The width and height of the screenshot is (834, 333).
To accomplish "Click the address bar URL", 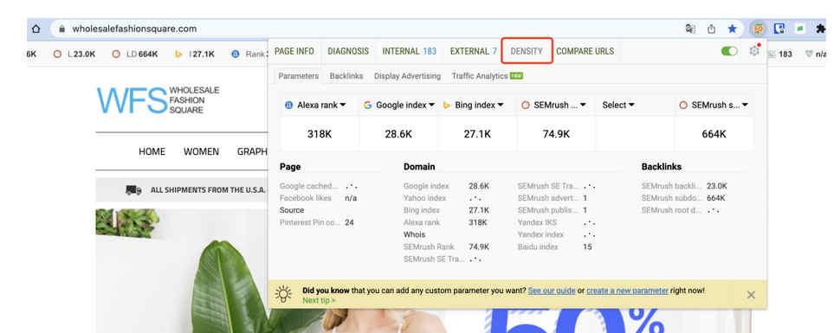I will point(134,29).
